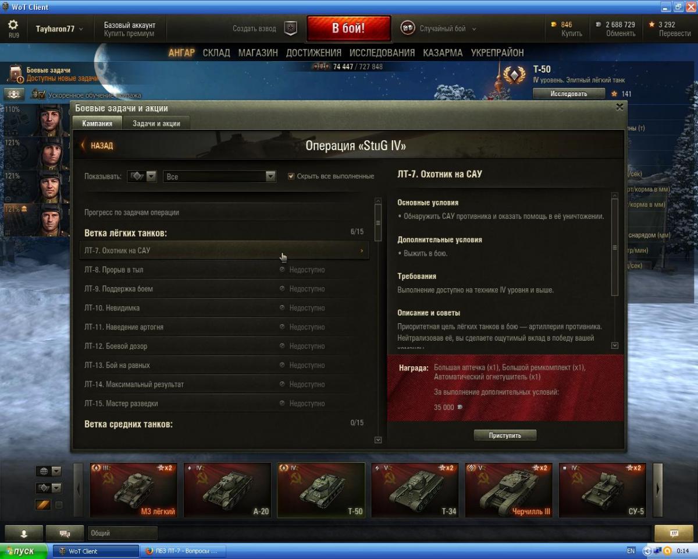Viewport: 698px width, 559px height.
Task: Toggle small checkbox beside camouflage filter
Action: tap(59, 505)
